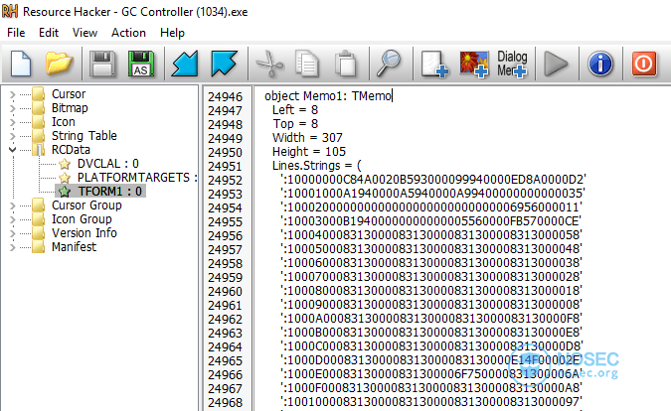Open a file with the folder icon
Viewport: 671px width, 411px height.
coord(60,64)
